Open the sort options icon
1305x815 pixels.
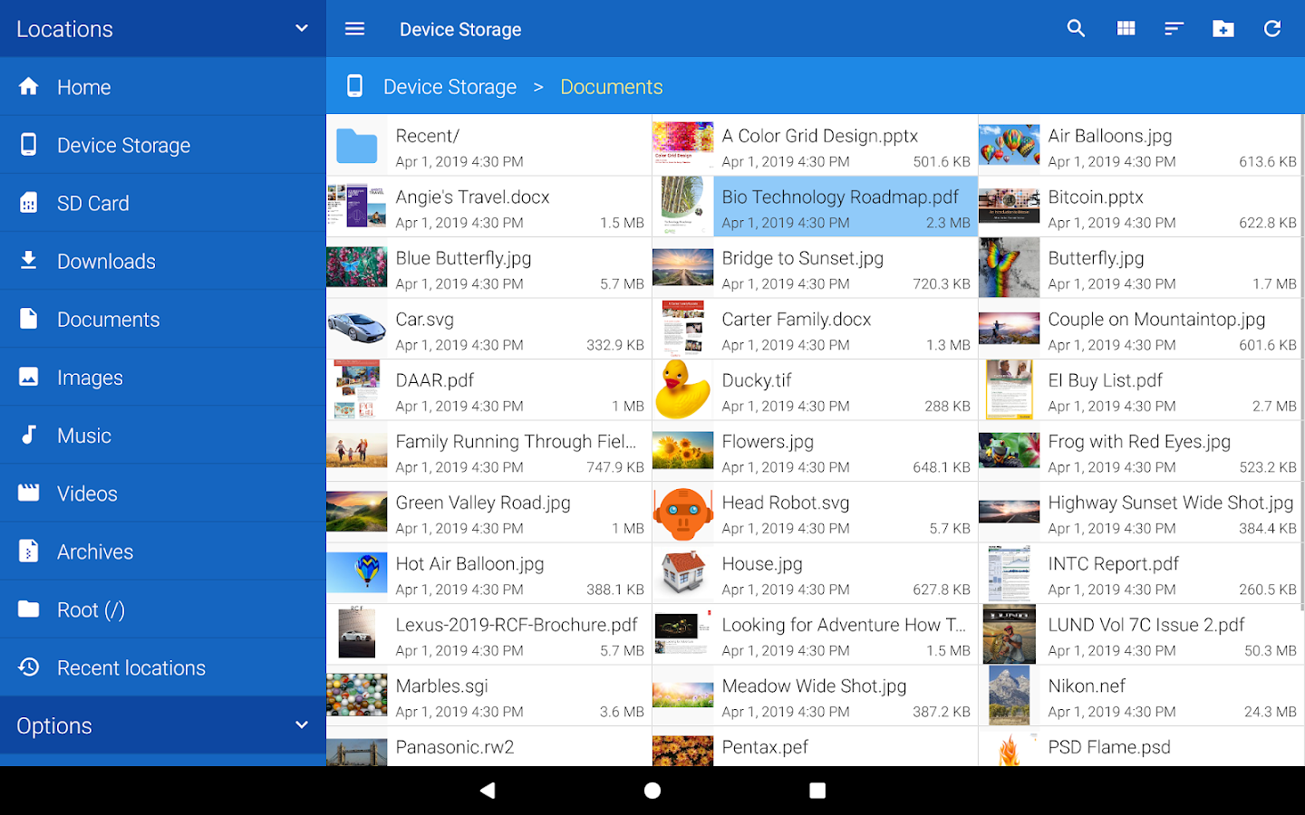point(1174,29)
